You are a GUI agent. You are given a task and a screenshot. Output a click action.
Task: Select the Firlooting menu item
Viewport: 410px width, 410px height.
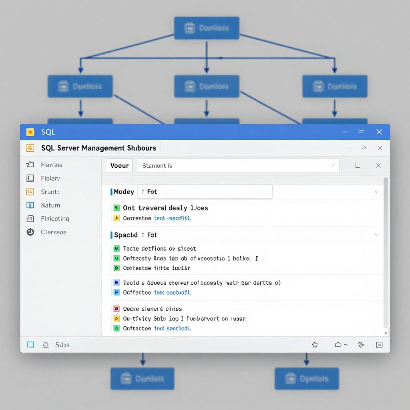(55, 219)
